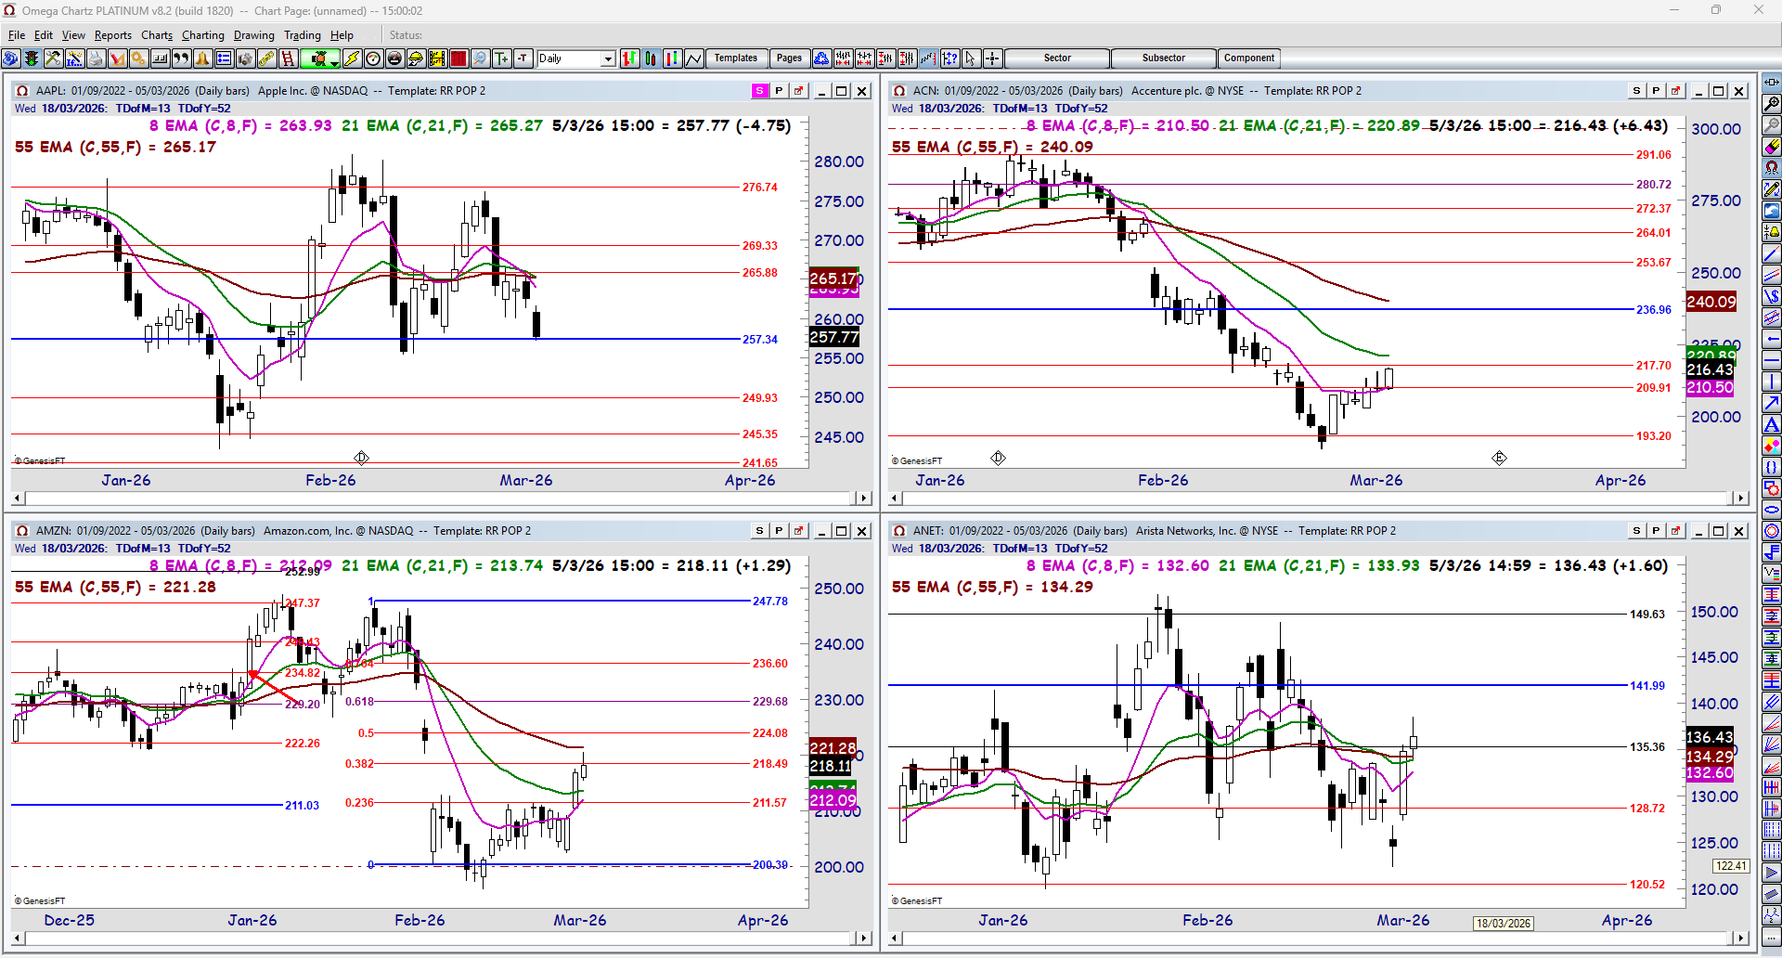Click the Templates button

click(x=736, y=58)
